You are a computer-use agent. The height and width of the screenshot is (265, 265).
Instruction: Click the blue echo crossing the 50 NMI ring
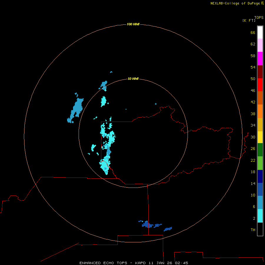tap(104, 85)
